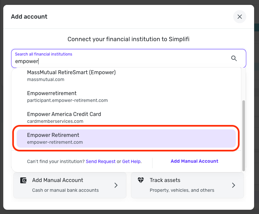Choose the Empowerretirement participant result
Viewport: 259px width, 214px height.
(x=67, y=96)
